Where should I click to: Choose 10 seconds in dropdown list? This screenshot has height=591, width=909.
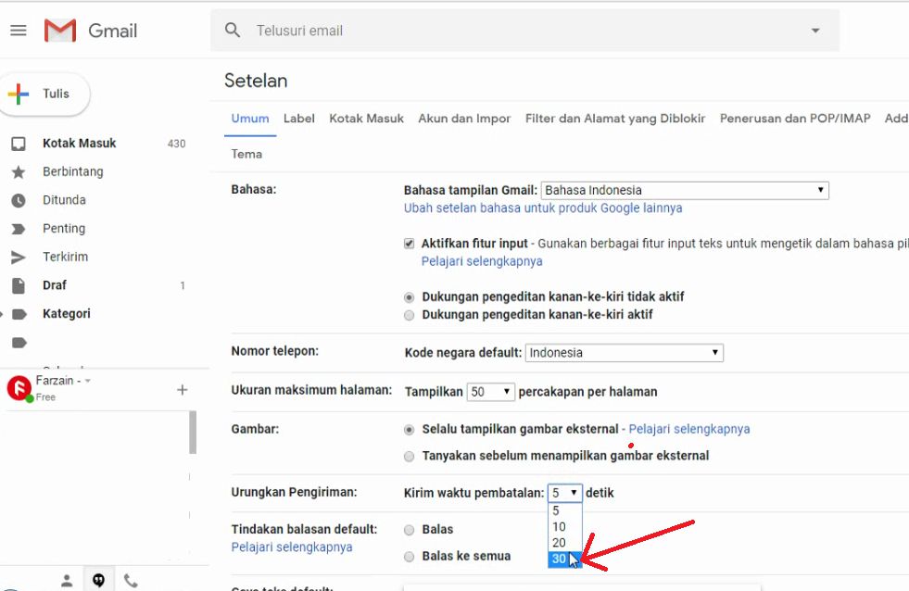point(564,527)
